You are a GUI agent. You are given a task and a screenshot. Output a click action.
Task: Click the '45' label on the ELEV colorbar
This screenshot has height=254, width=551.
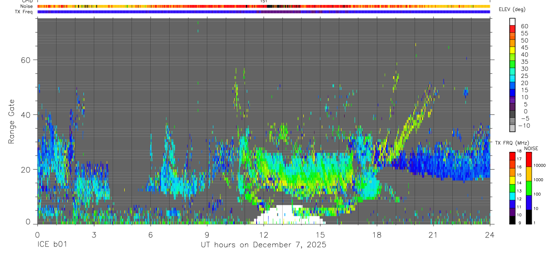(x=524, y=47)
